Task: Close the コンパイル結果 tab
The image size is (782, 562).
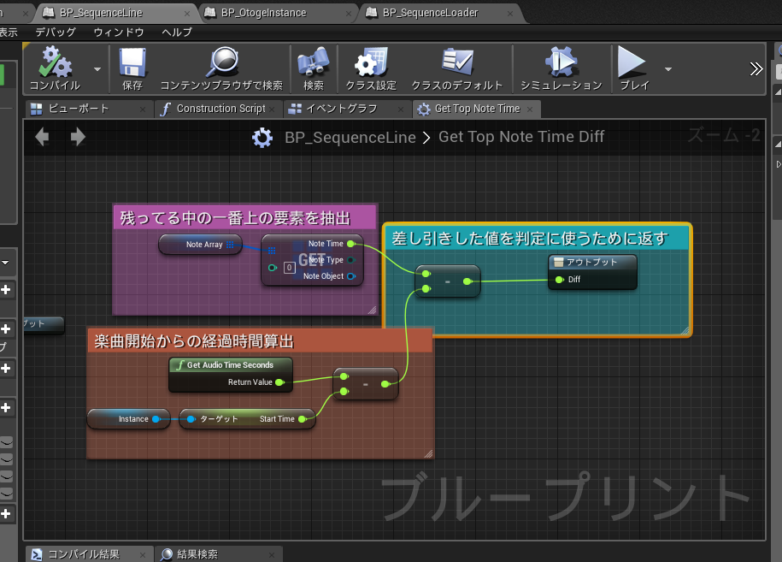Action: click(143, 554)
